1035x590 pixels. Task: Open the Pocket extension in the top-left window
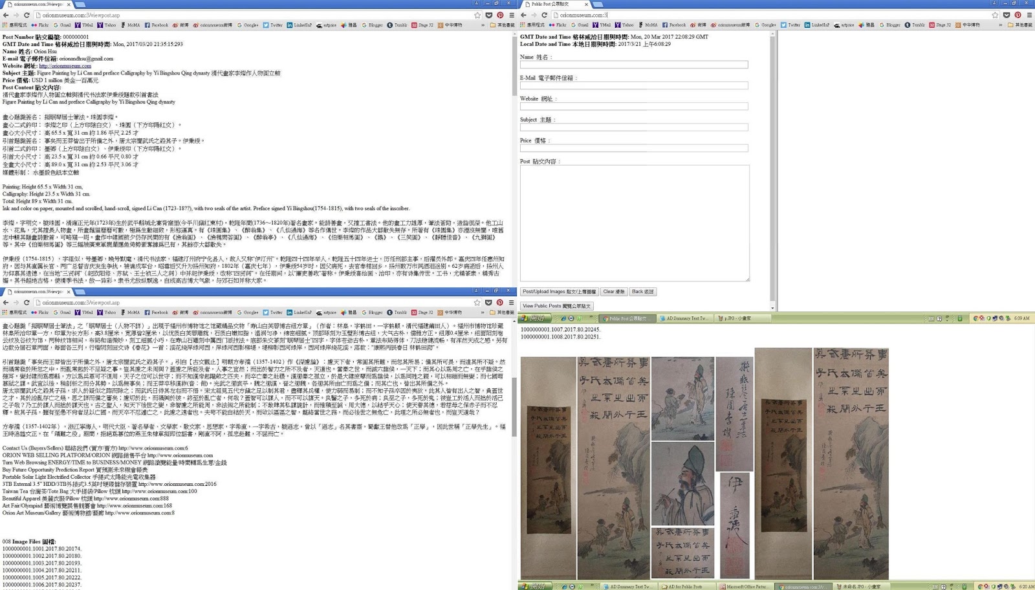[x=489, y=15]
